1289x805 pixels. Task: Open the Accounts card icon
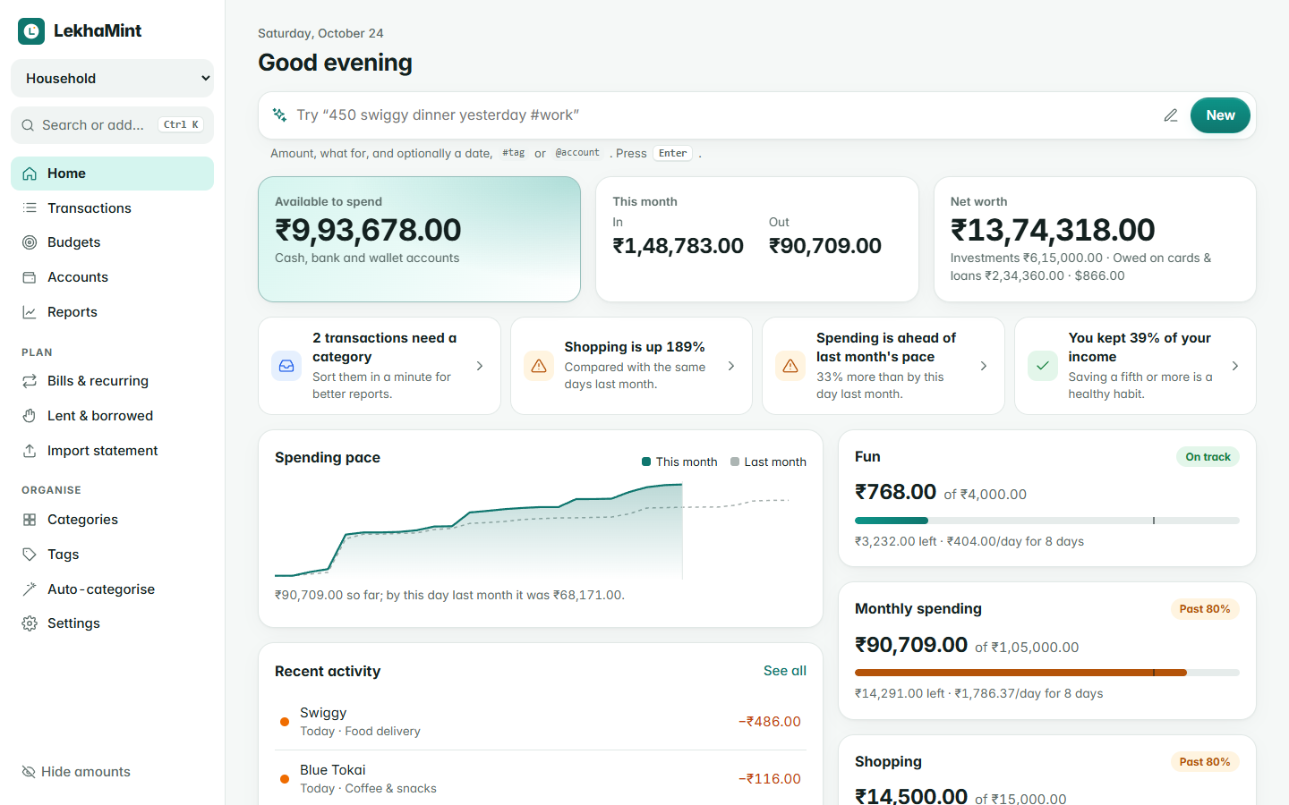click(30, 277)
